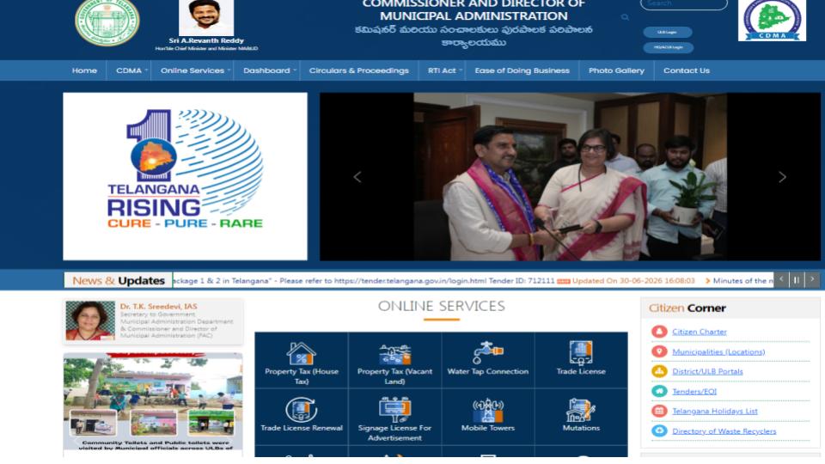825x464 pixels.
Task: Open the Contact Us menu item
Action: 686,70
